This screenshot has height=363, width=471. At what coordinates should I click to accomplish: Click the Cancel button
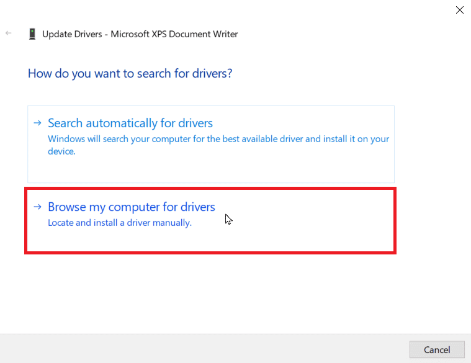(437, 349)
